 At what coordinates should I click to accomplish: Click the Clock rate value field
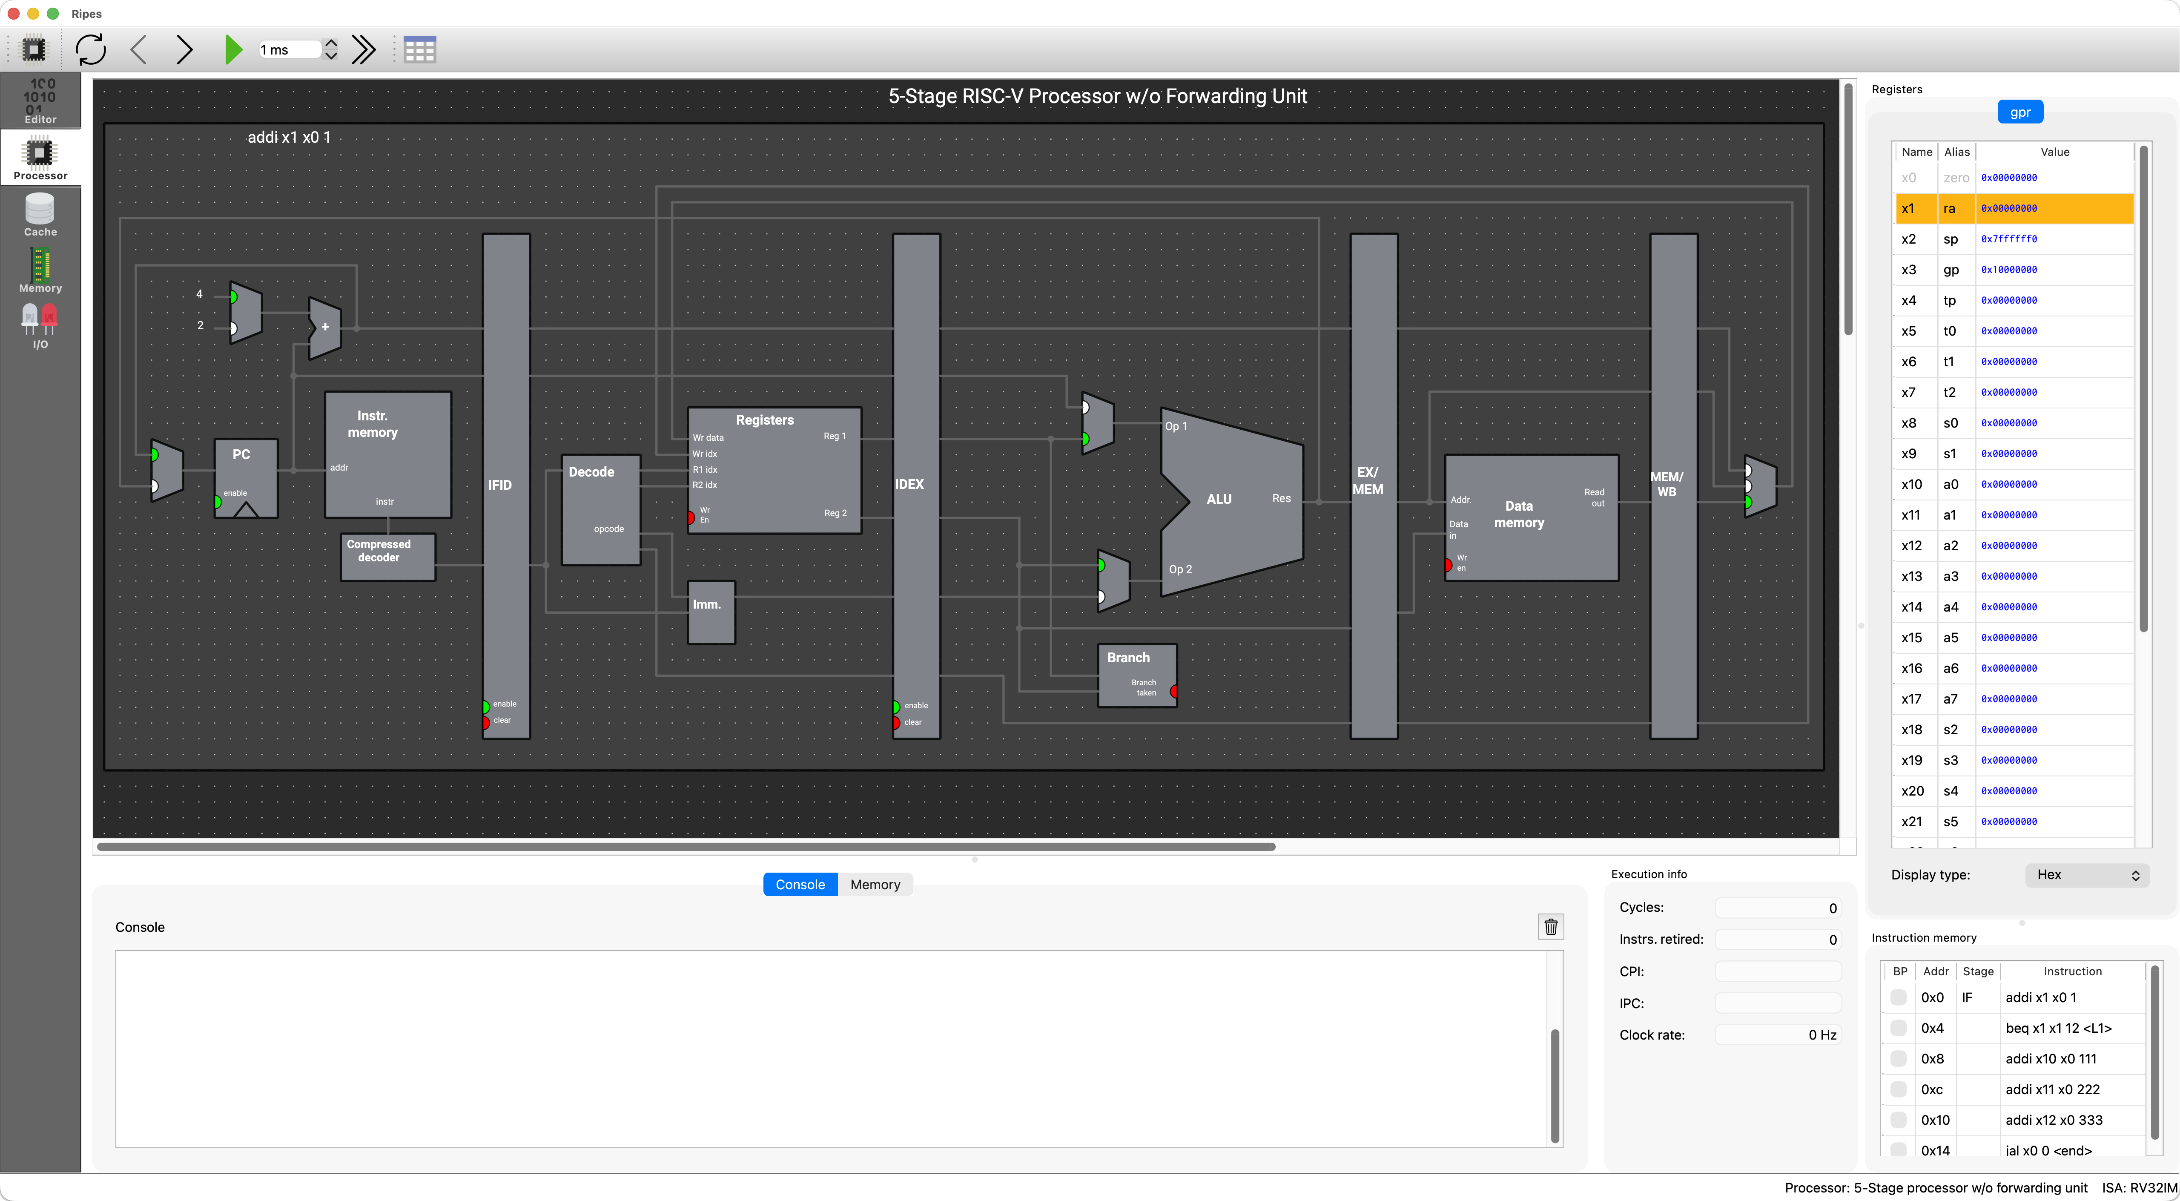1778,1035
